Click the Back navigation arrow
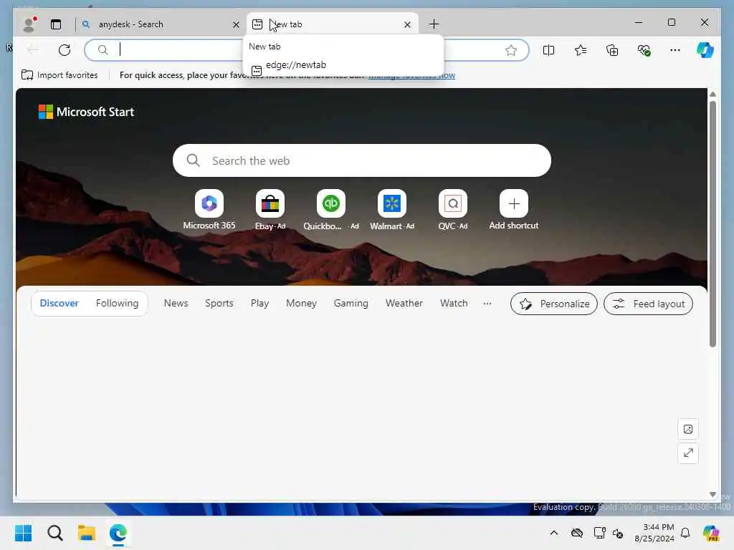 pos(33,49)
